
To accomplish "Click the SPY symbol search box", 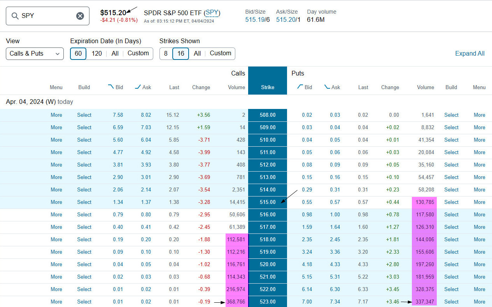I will coord(47,16).
